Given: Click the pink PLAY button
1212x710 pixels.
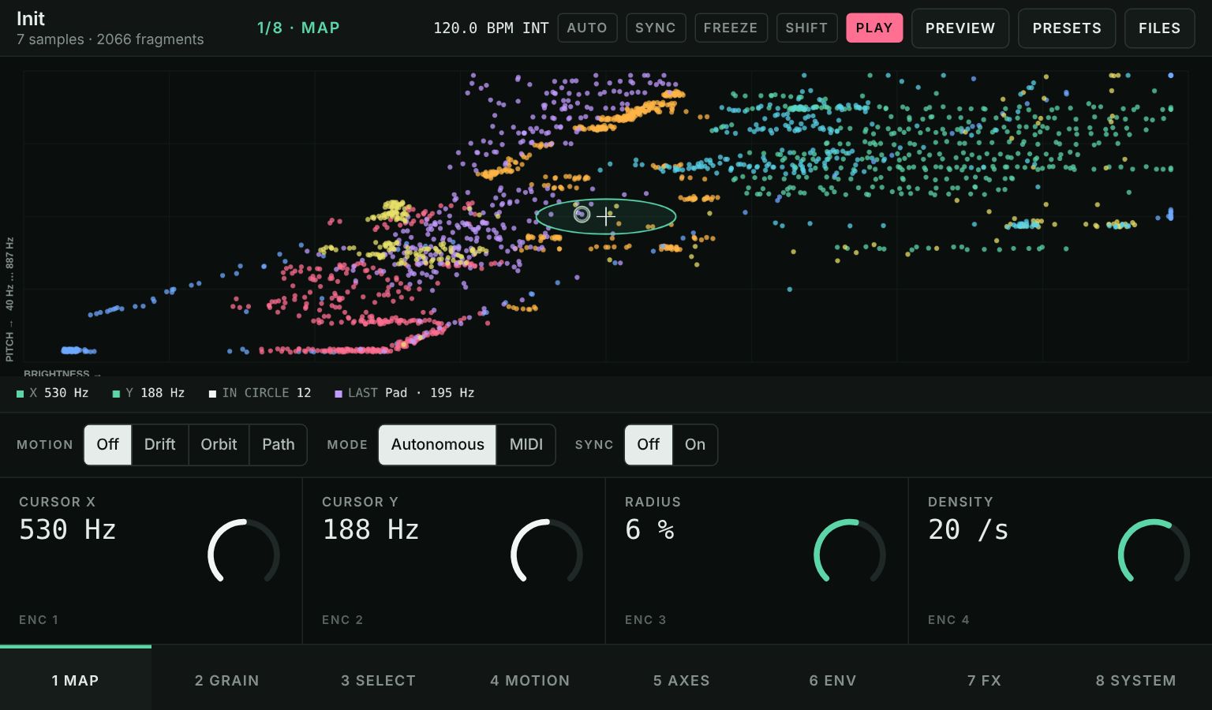Looking at the screenshot, I should tap(874, 28).
